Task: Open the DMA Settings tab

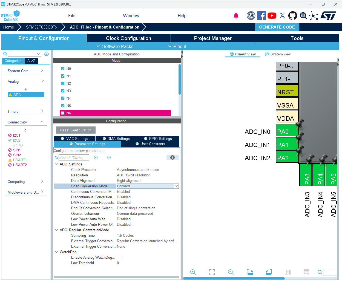Action: pos(116,139)
